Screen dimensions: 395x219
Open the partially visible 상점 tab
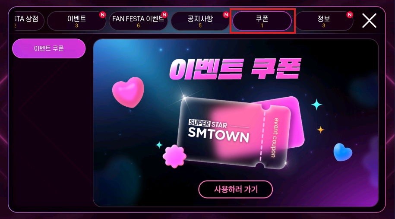coord(28,21)
